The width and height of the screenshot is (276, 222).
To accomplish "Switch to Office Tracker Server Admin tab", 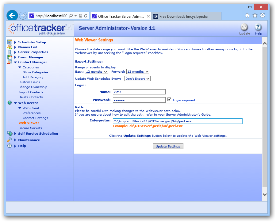I will click(121, 16).
